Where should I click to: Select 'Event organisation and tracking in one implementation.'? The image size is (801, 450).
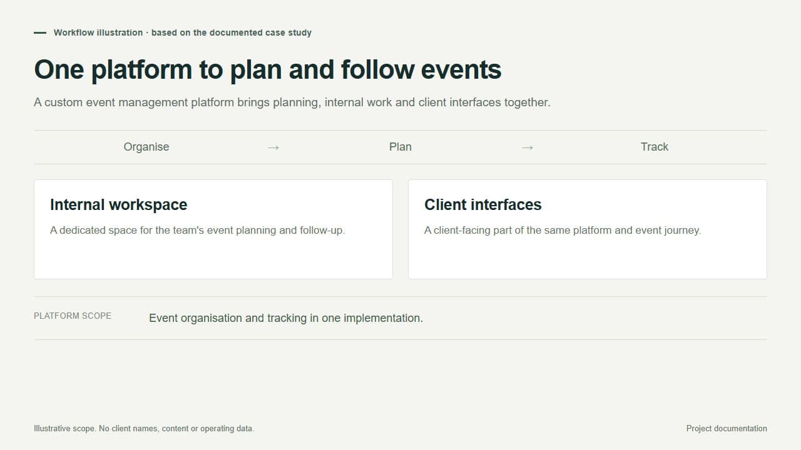tap(286, 318)
